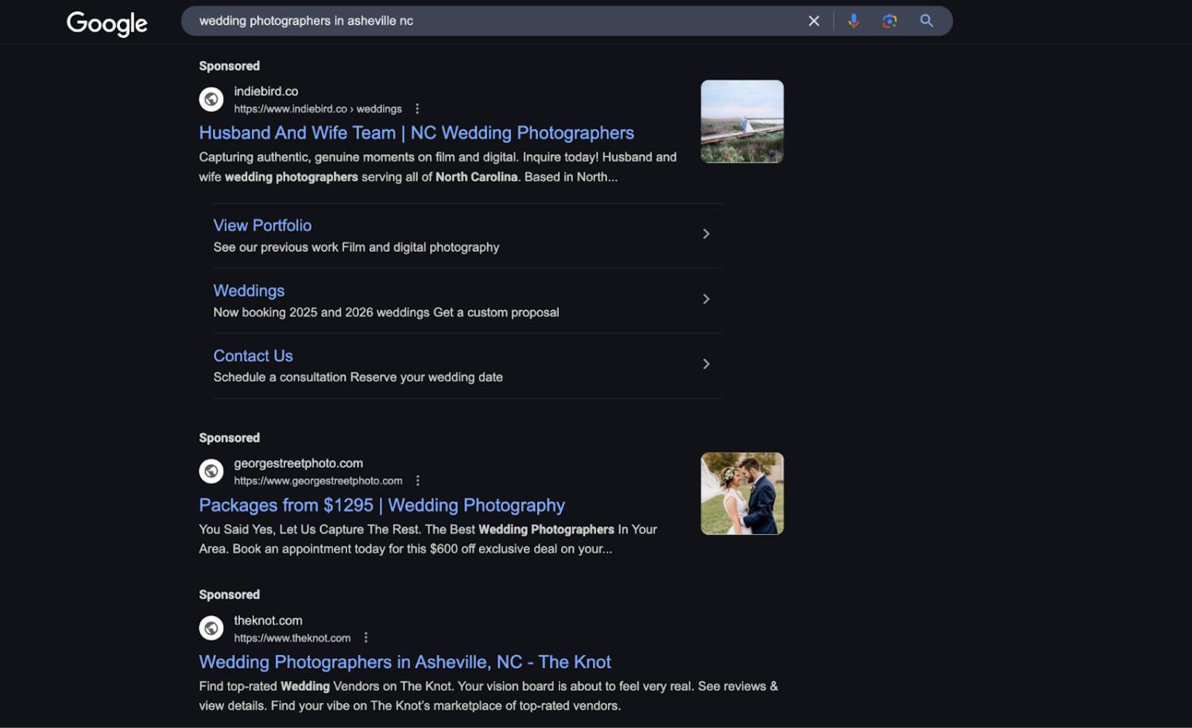
Task: Click the indiebird.co globe favicon
Action: (211, 99)
